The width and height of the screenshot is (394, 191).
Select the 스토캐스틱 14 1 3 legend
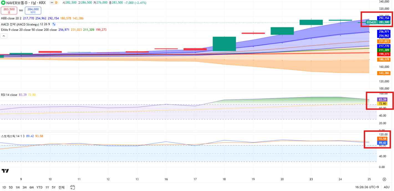(13, 136)
